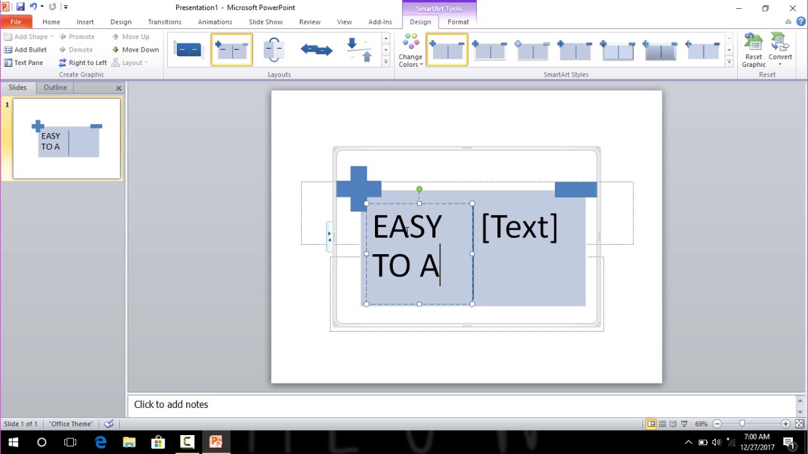This screenshot has width=808, height=454.
Task: Minimize the ribbon with the caret
Action: click(x=788, y=21)
